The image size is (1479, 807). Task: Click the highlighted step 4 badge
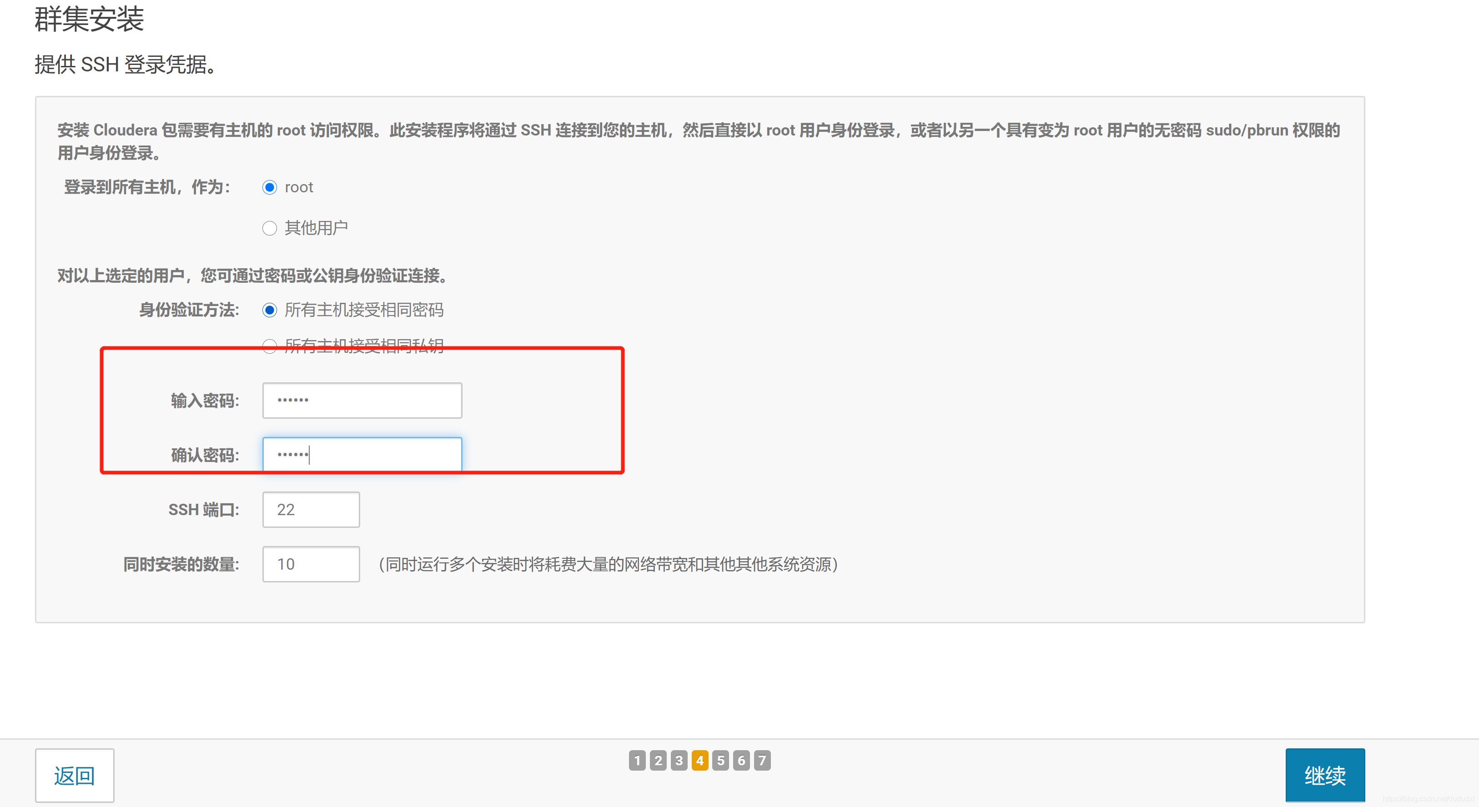(x=700, y=761)
